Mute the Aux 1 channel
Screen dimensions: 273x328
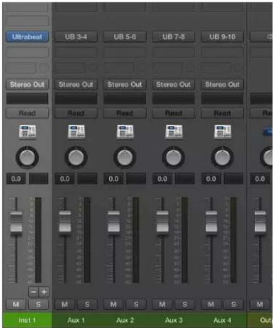tap(65, 304)
